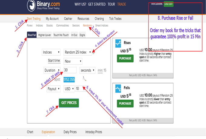Open the GET STARTED menu
Image resolution: width=206 pixels, height=139 pixels.
pyautogui.click(x=97, y=4)
